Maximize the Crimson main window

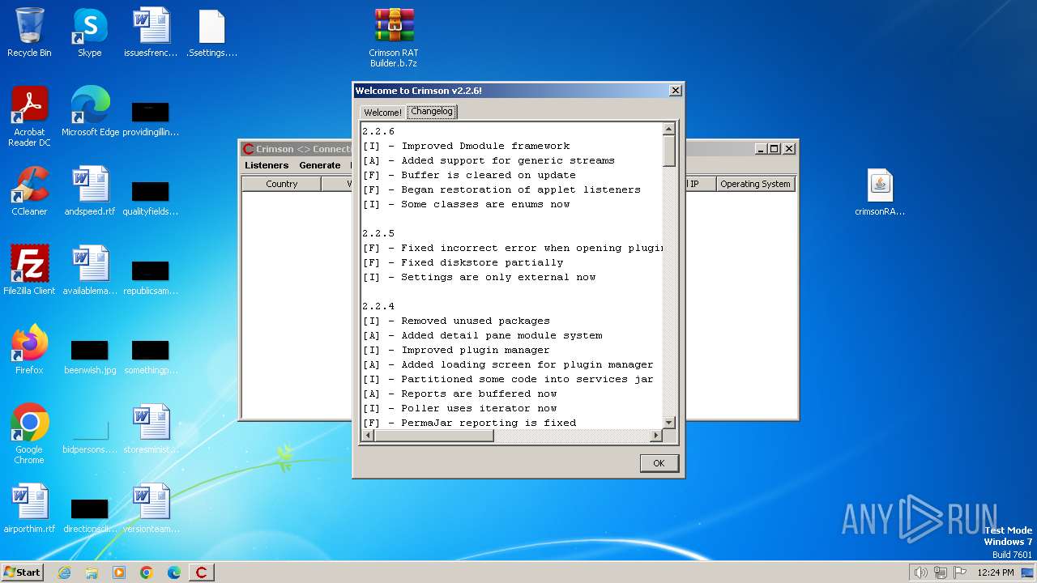point(775,149)
